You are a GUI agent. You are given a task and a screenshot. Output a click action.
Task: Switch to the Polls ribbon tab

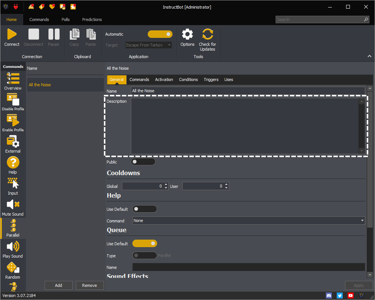tap(66, 19)
